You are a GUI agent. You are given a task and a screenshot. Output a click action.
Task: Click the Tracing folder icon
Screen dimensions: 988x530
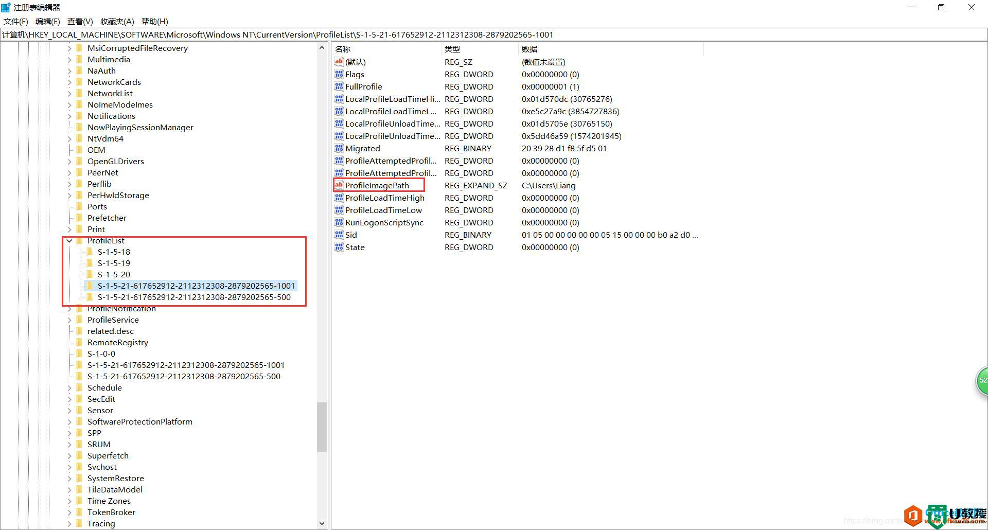(x=79, y=523)
